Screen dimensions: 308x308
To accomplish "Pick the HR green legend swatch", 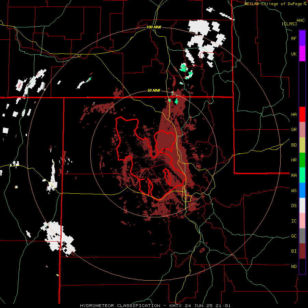I will point(302,160).
